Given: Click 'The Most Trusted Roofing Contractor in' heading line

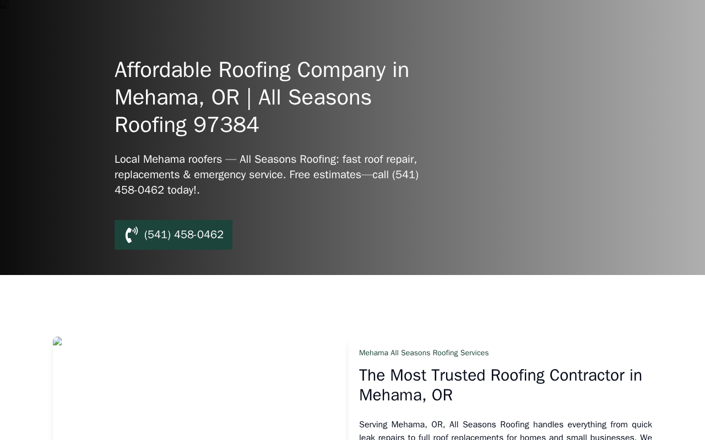Looking at the screenshot, I should [x=500, y=375].
